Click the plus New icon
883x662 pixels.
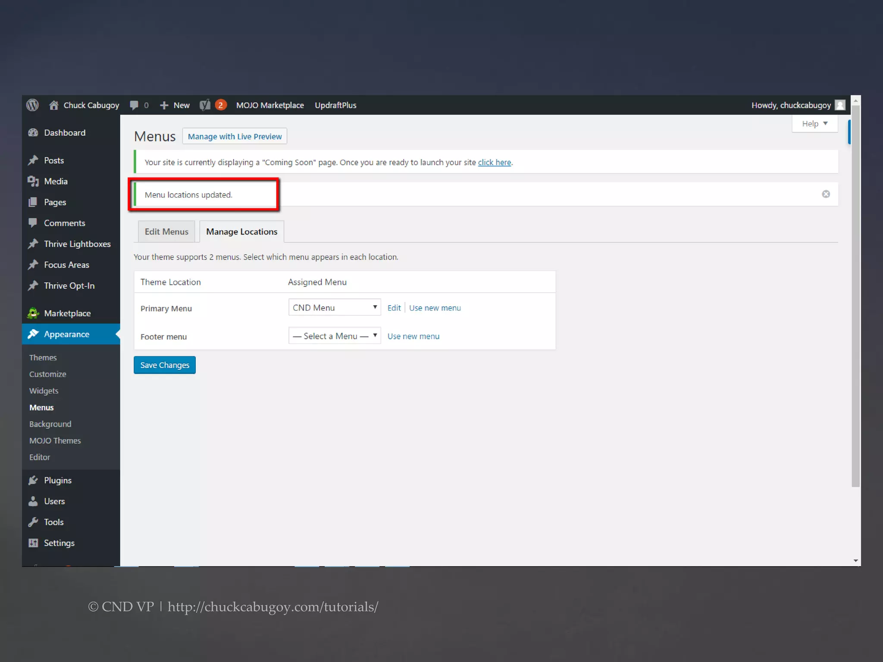pyautogui.click(x=164, y=105)
